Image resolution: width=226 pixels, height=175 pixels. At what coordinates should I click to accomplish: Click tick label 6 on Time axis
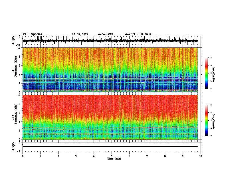click(130, 156)
